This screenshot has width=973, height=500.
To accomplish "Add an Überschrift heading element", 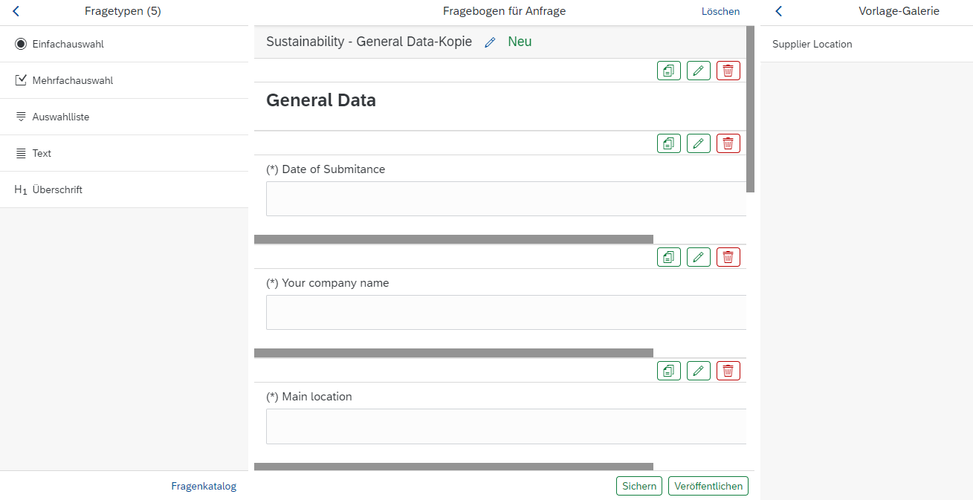I will (x=57, y=189).
